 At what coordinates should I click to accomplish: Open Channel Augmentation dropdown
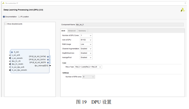86,49
